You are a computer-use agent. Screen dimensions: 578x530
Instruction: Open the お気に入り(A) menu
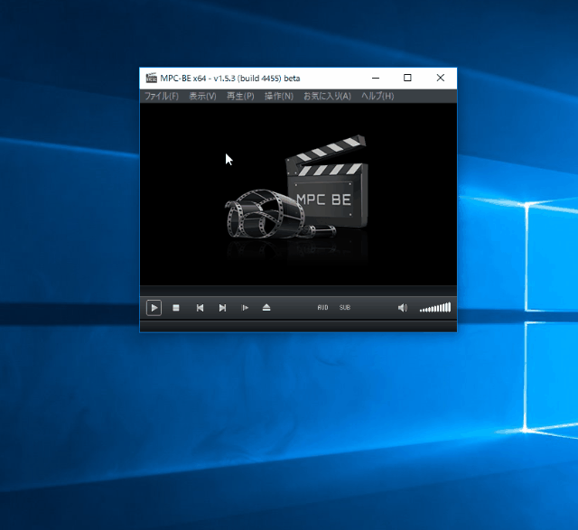pos(327,97)
